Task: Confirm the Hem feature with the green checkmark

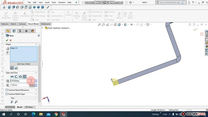Action: [7, 40]
